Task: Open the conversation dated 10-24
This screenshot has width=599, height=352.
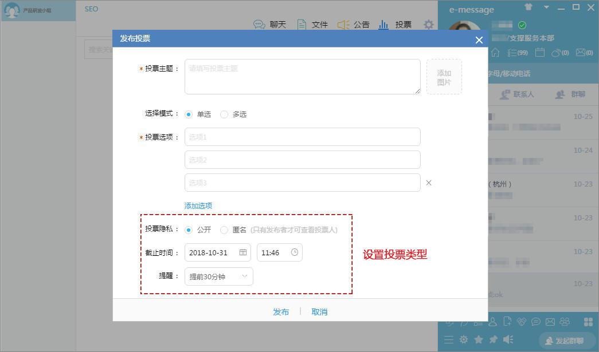Action: point(543,156)
